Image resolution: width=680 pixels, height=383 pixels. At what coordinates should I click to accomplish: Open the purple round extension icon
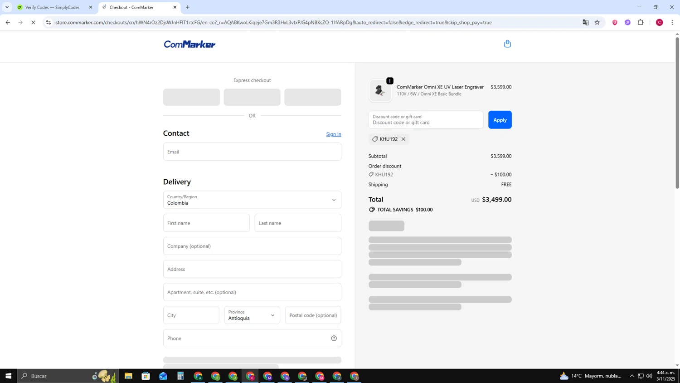(x=627, y=22)
